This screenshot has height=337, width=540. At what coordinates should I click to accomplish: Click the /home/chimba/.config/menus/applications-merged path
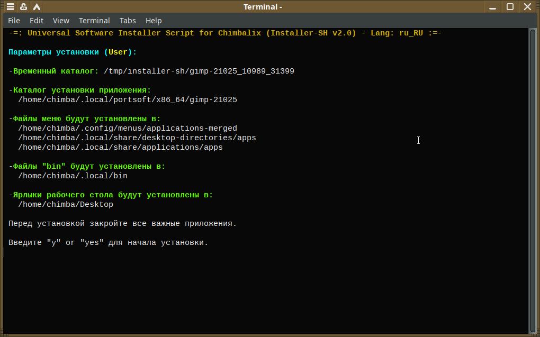point(128,129)
